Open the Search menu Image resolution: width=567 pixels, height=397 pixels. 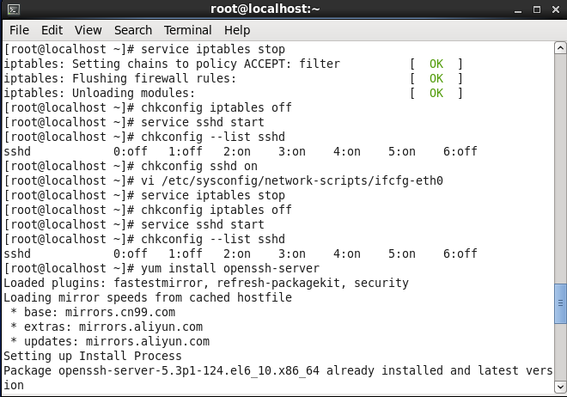coord(132,30)
